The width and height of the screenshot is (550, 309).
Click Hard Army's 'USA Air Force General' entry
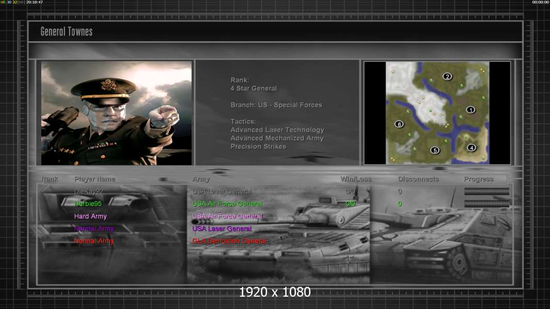(227, 216)
